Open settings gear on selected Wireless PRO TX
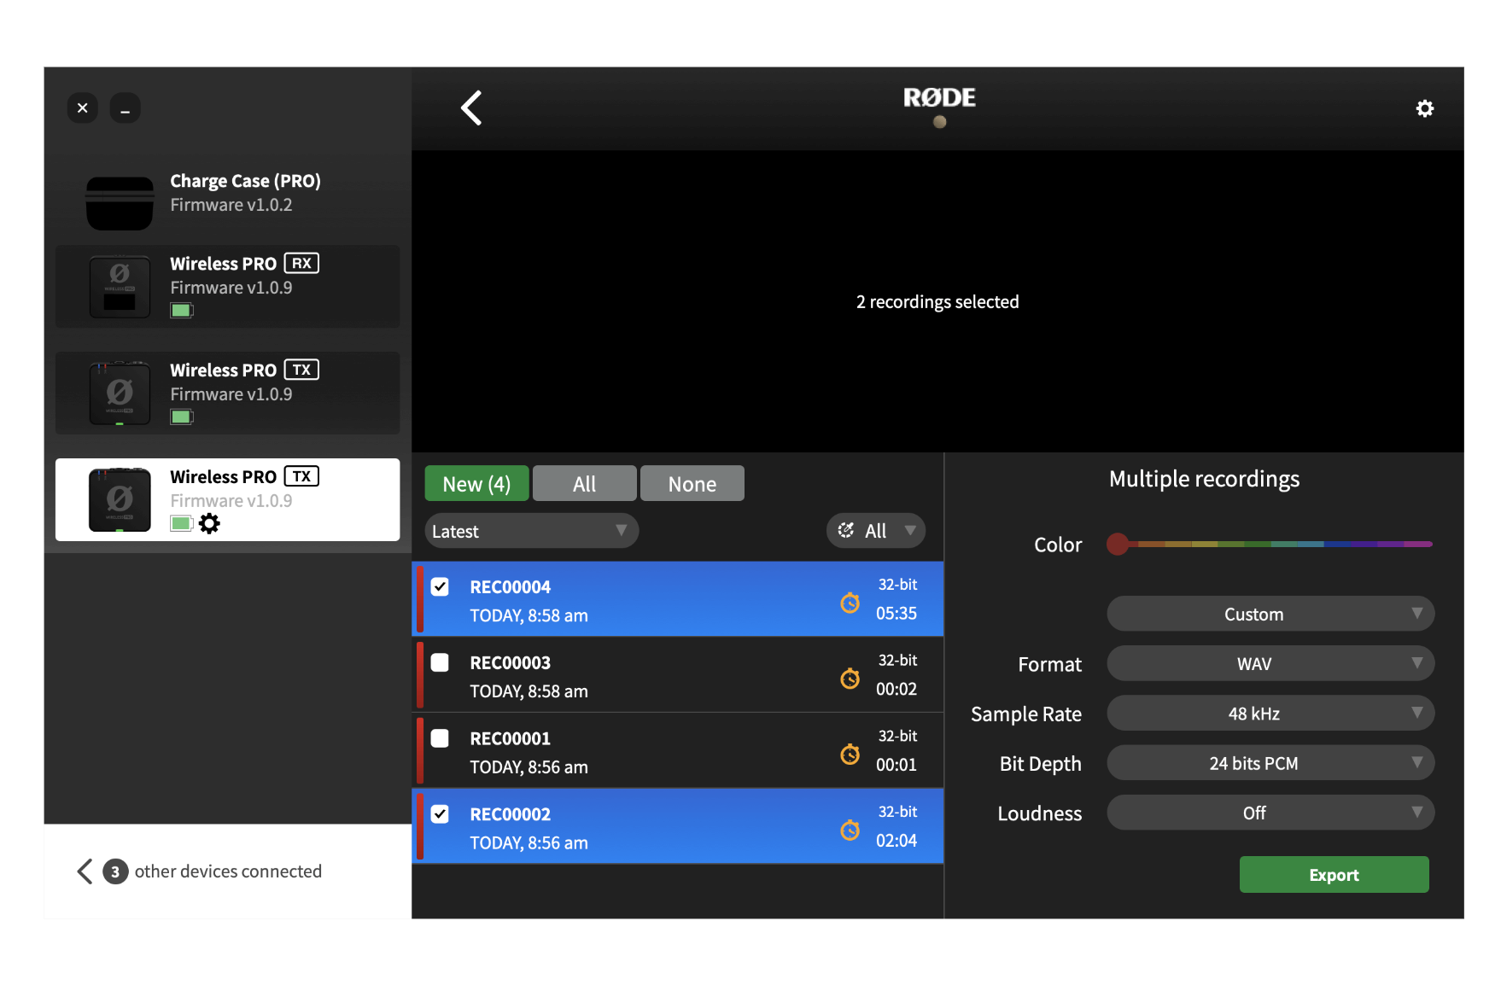1501x985 pixels. [x=210, y=523]
